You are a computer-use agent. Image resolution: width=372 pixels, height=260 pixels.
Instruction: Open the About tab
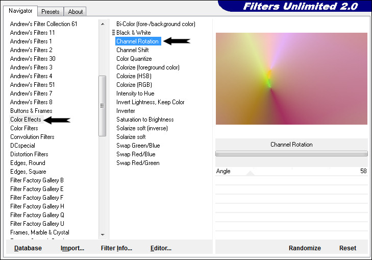pyautogui.click(x=76, y=11)
